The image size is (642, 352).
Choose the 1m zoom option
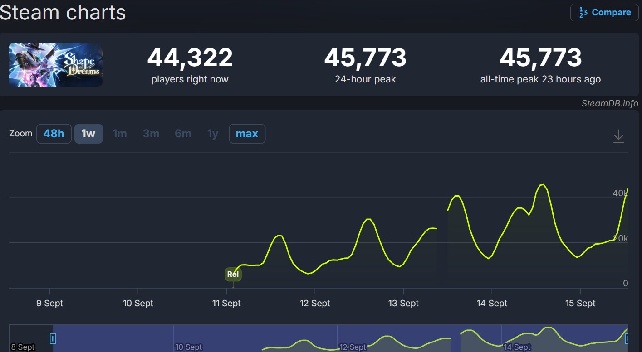coord(120,134)
